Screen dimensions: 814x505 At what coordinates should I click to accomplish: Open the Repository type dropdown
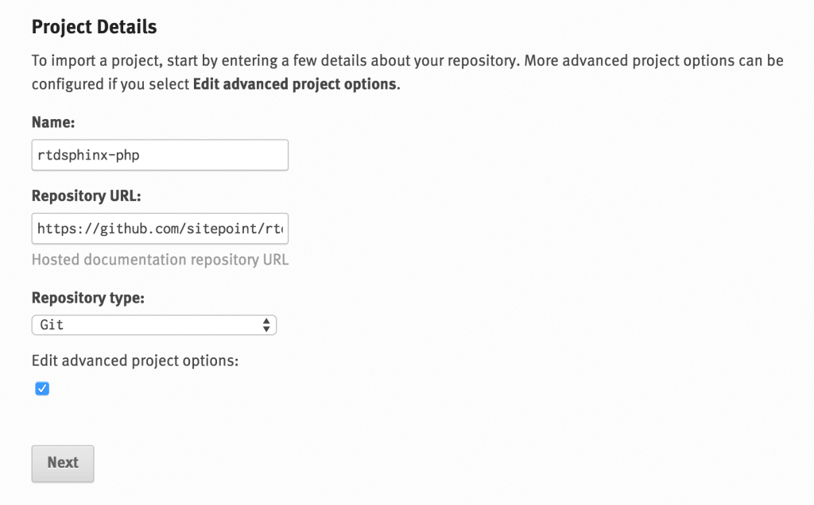tap(153, 325)
